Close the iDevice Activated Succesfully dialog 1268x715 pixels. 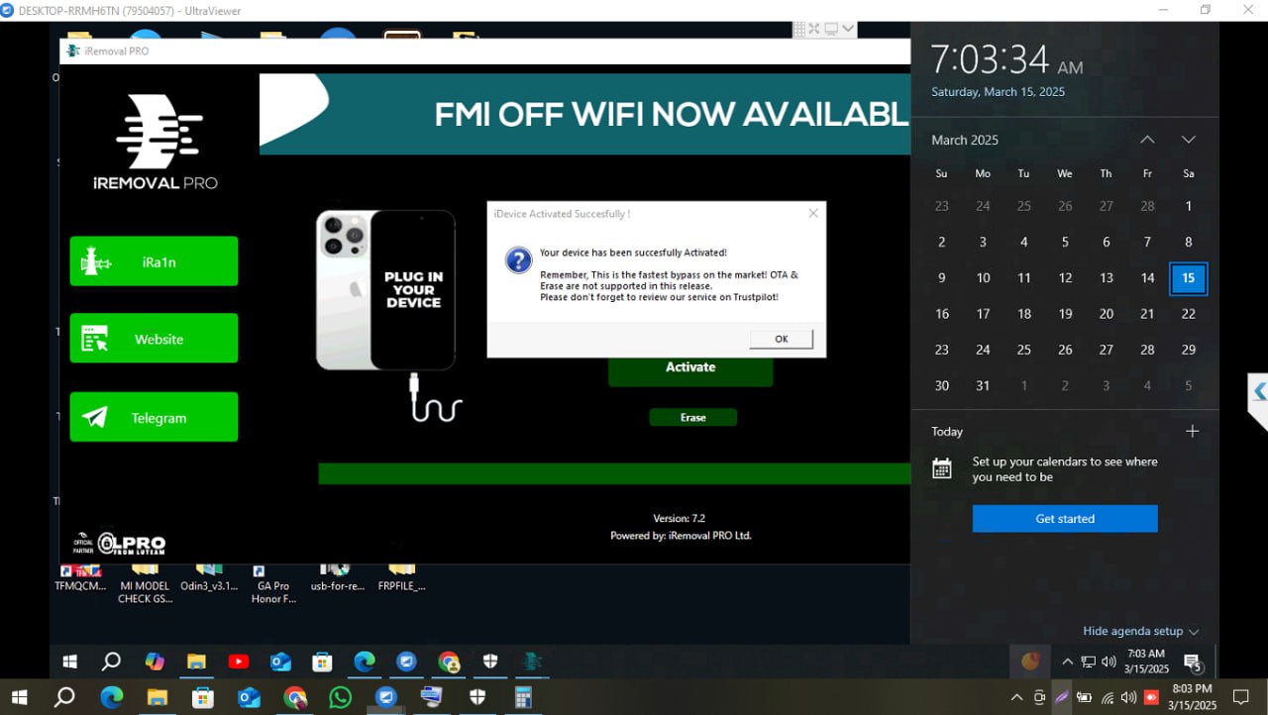[x=813, y=213]
